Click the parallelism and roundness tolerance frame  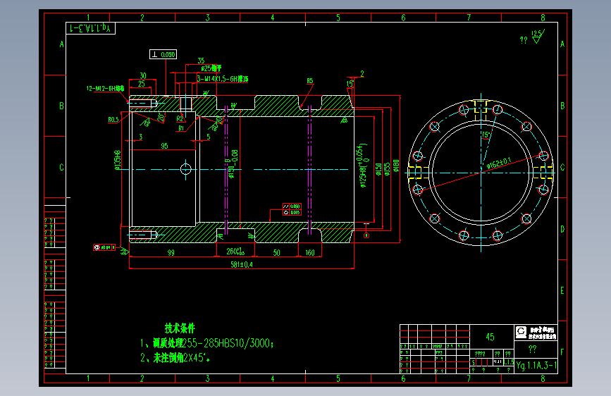292,209
